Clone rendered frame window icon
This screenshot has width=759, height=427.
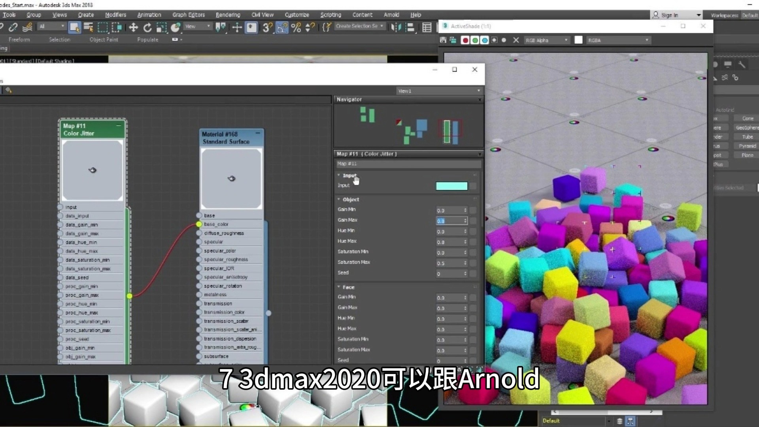(453, 40)
